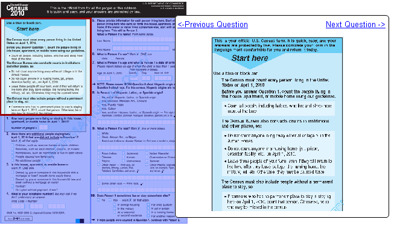397x228 pixels.
Task: Check 'At a seasonal or second residence' box
Action: pos(115,212)
